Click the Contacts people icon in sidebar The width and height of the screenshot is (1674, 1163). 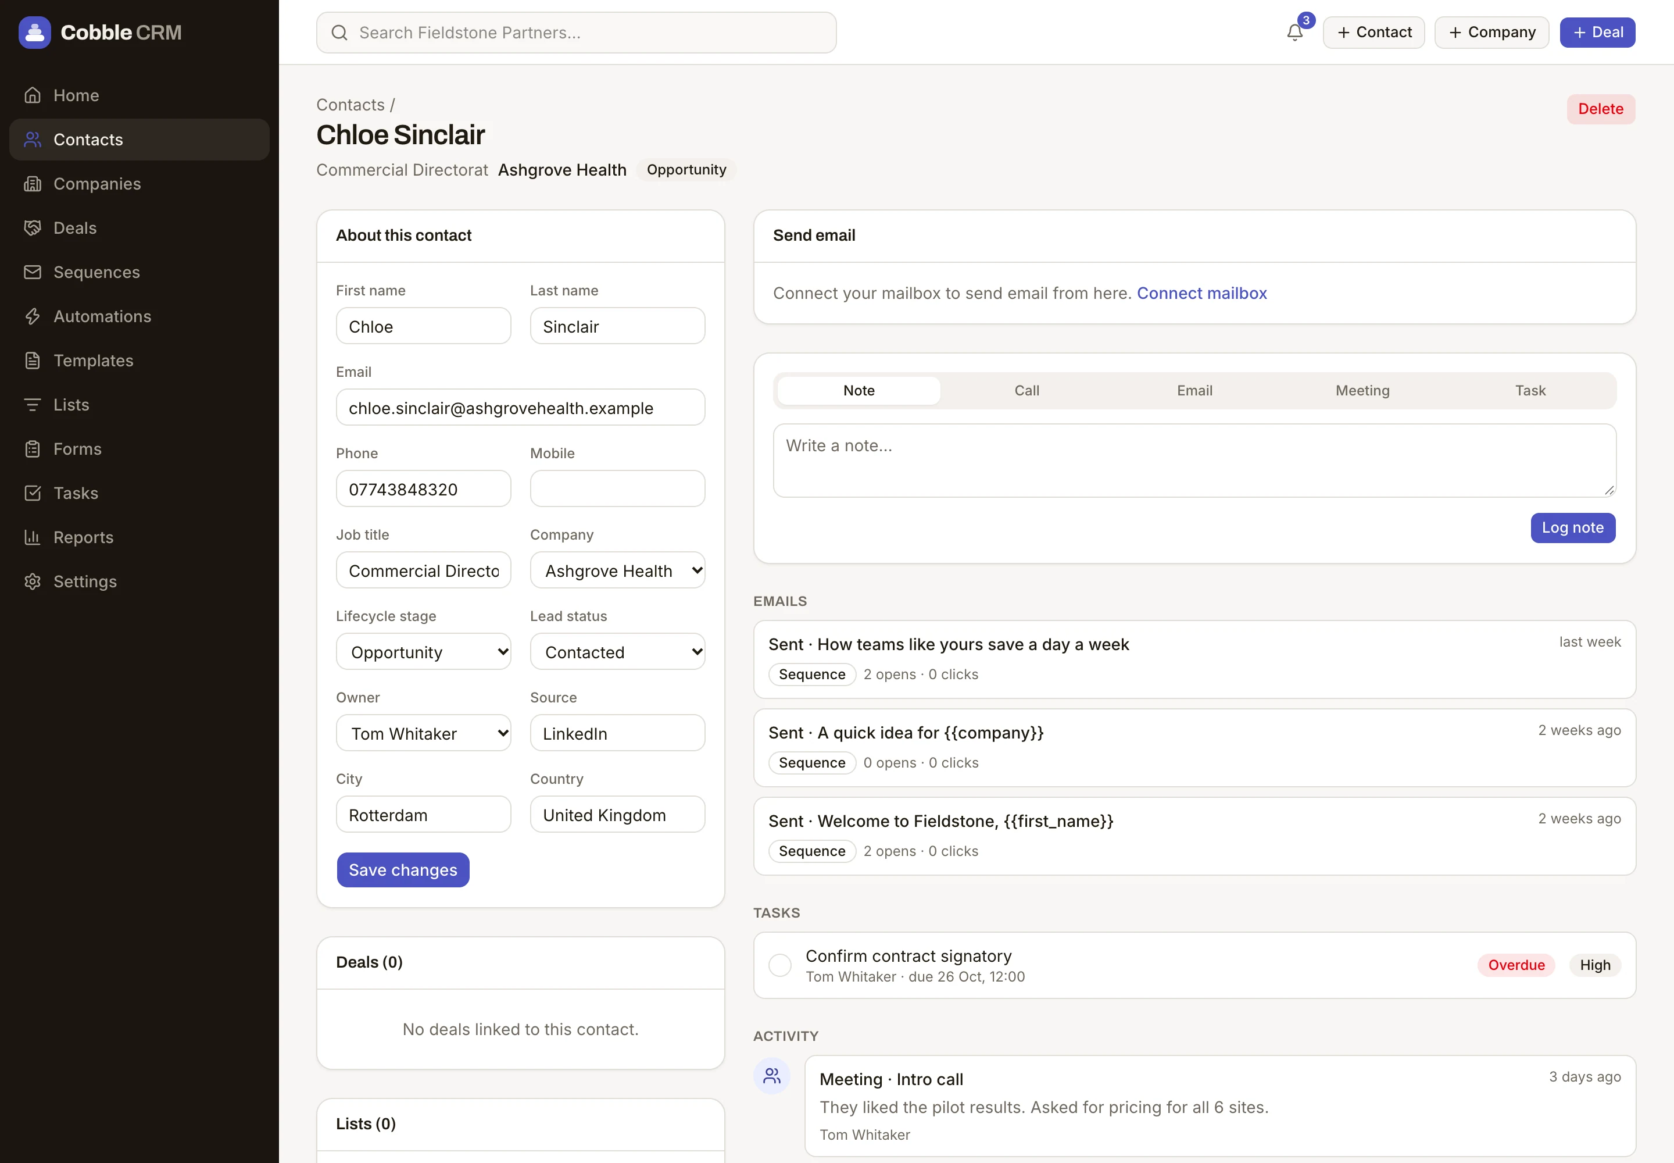click(32, 139)
